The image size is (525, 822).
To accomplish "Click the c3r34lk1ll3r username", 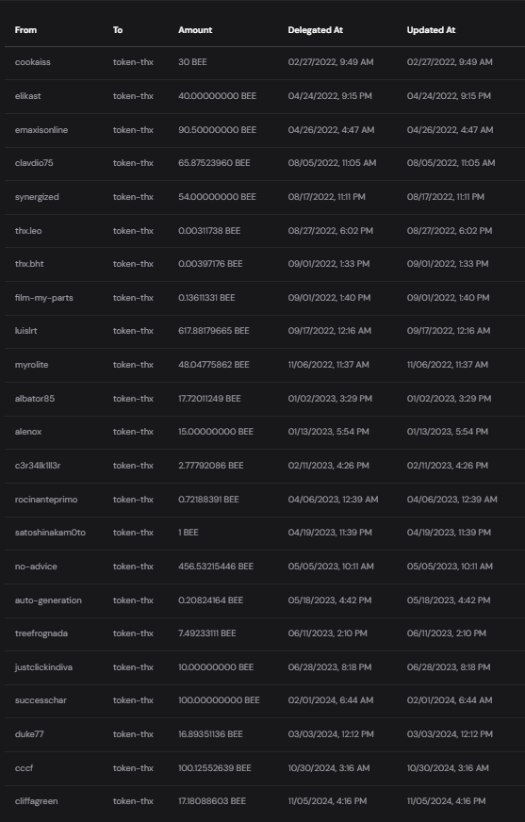I will click(x=38, y=466).
